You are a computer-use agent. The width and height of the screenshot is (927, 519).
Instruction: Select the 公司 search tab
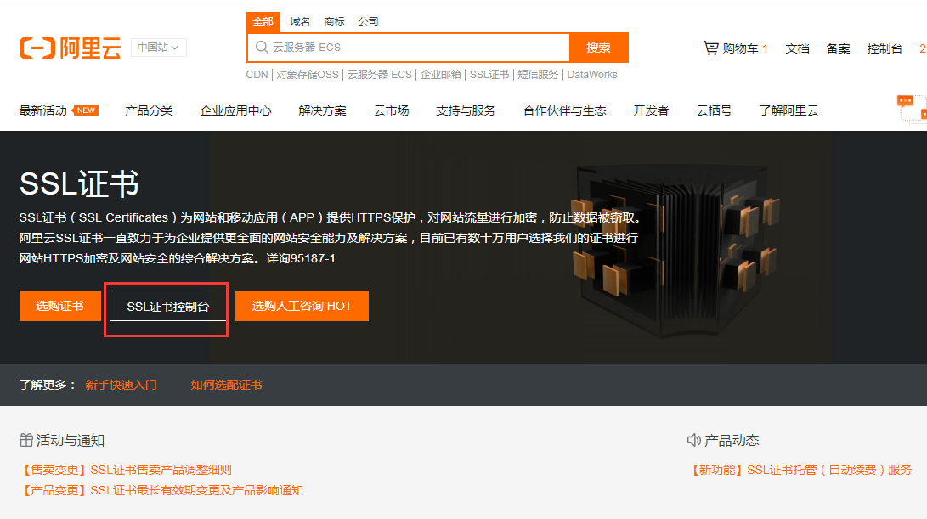368,21
